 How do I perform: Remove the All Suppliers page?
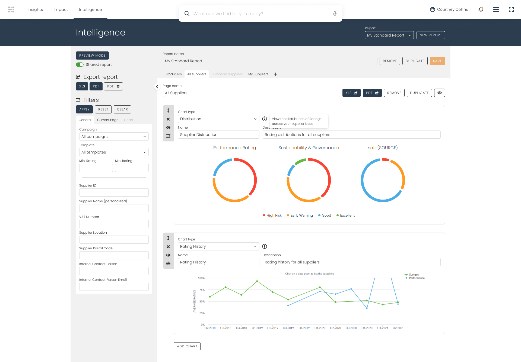point(394,93)
